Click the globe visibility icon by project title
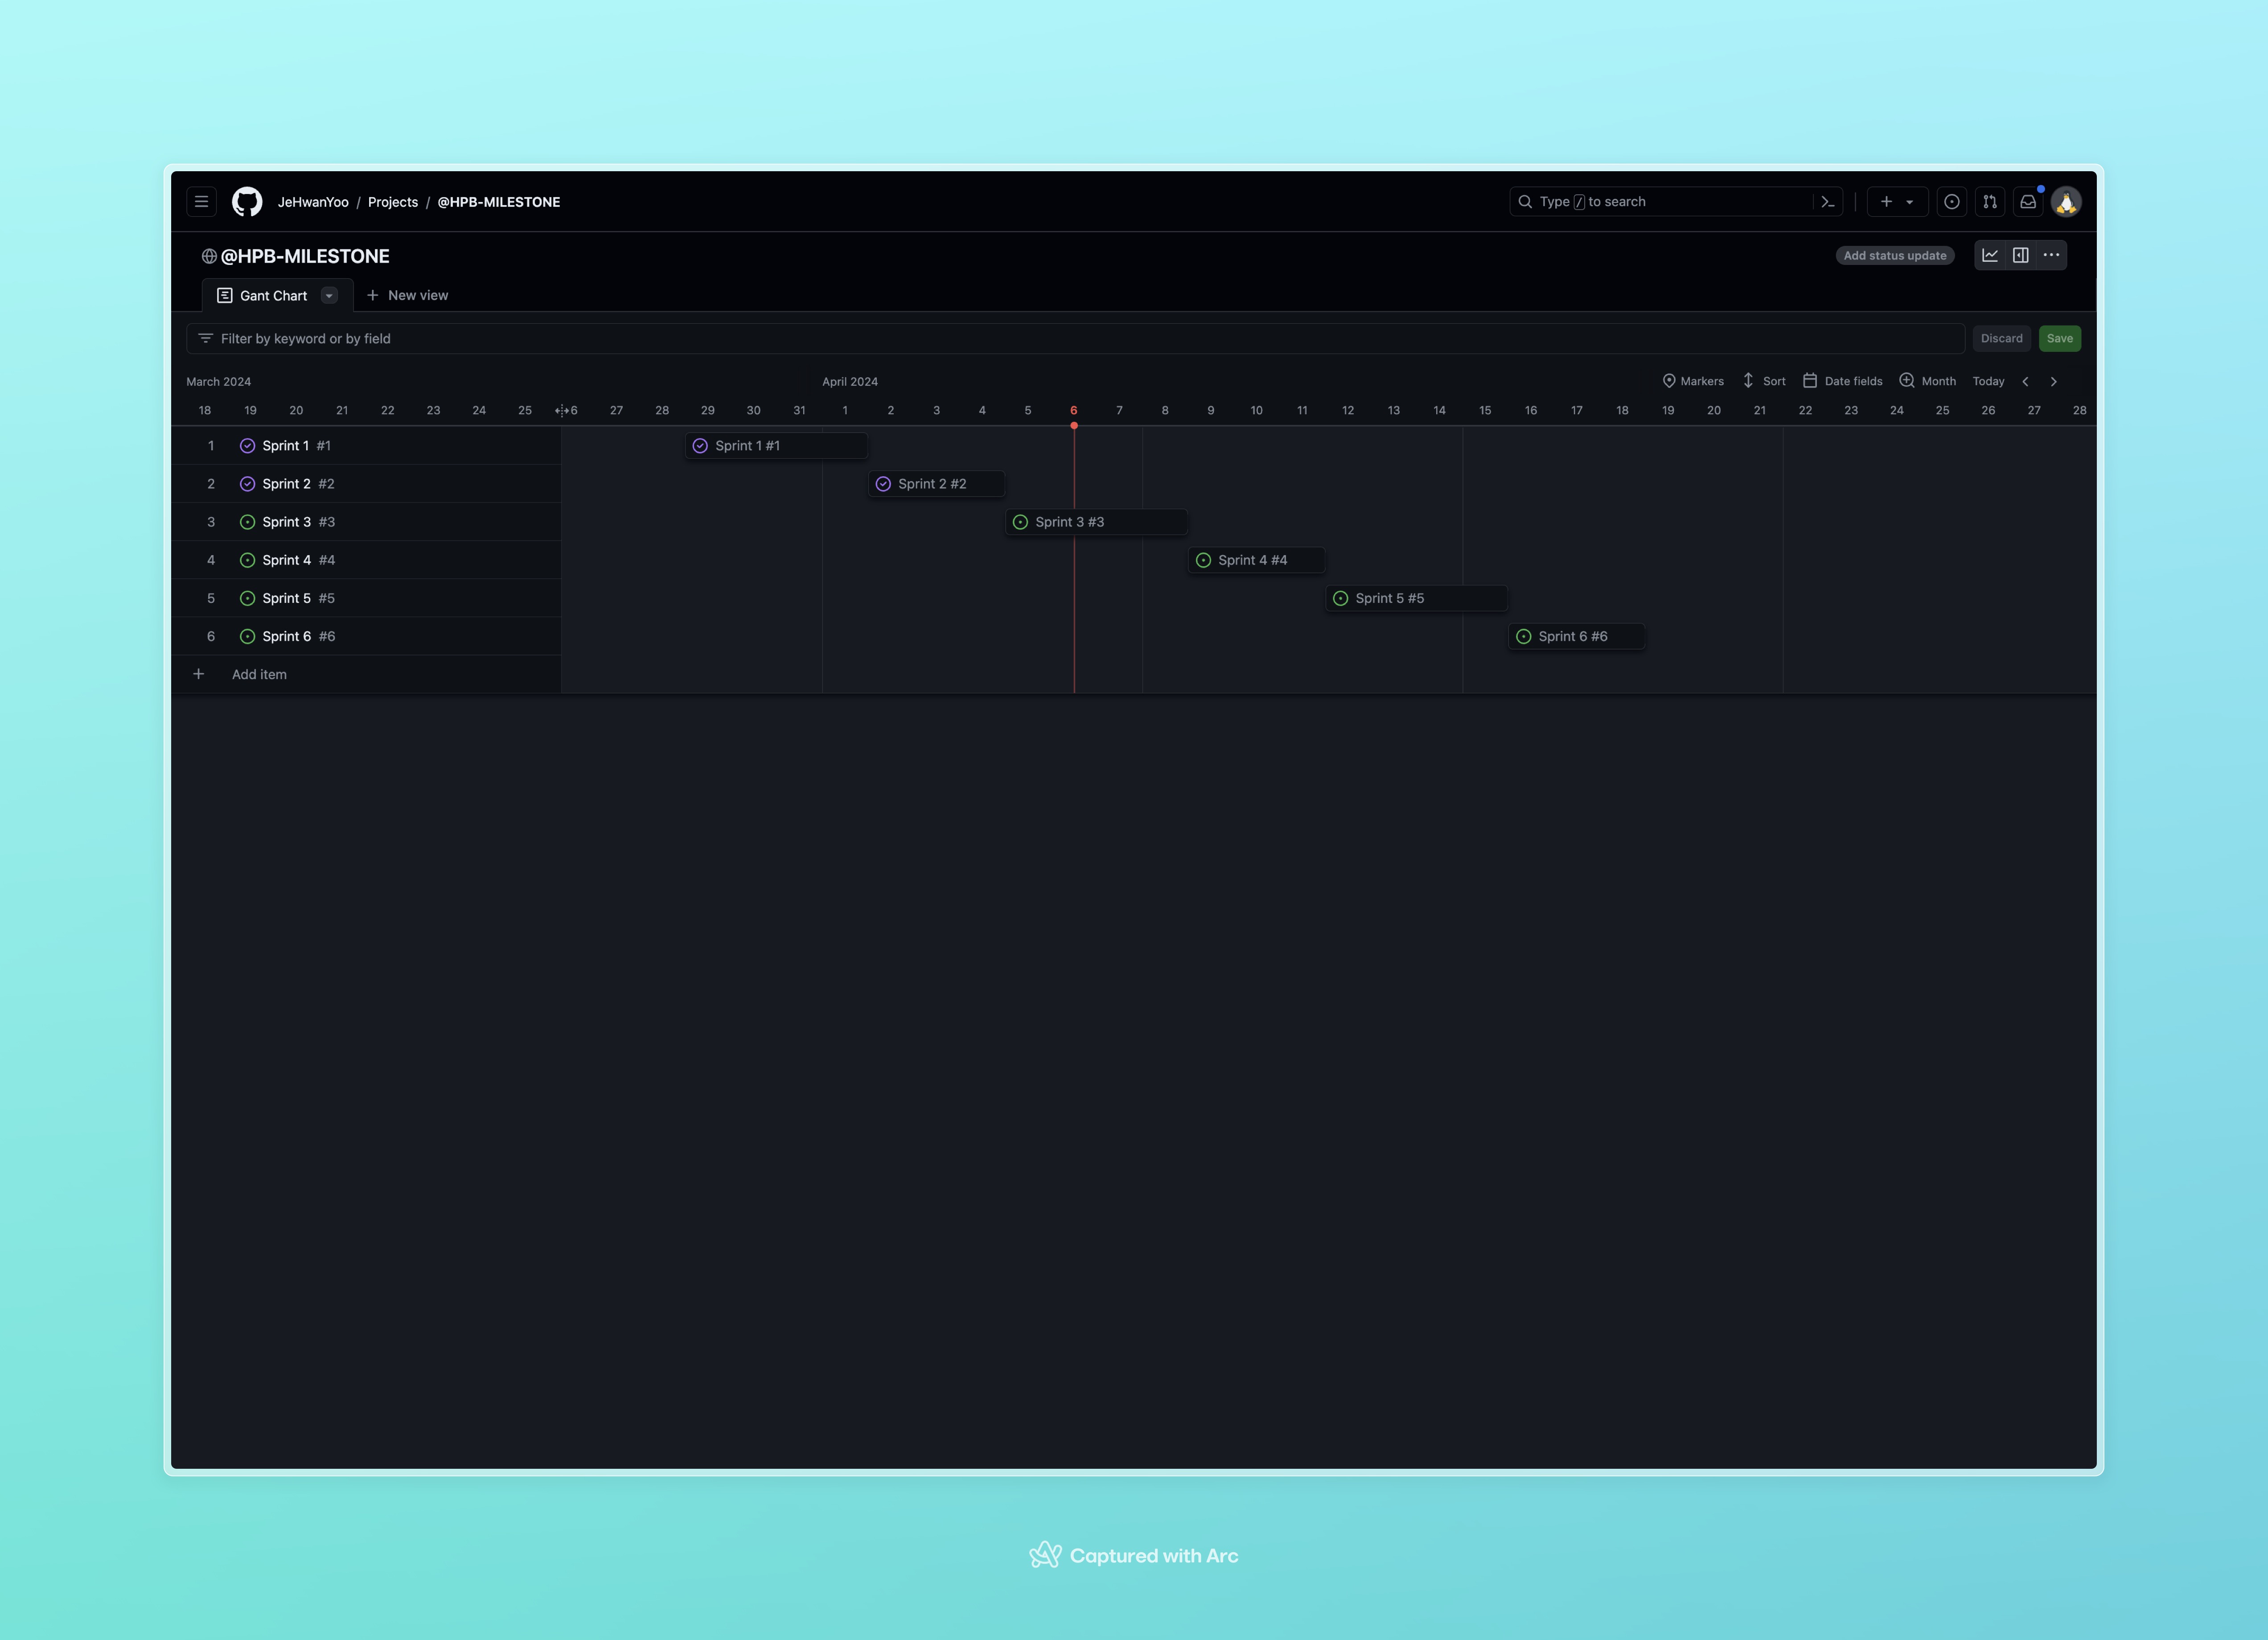 (x=209, y=256)
